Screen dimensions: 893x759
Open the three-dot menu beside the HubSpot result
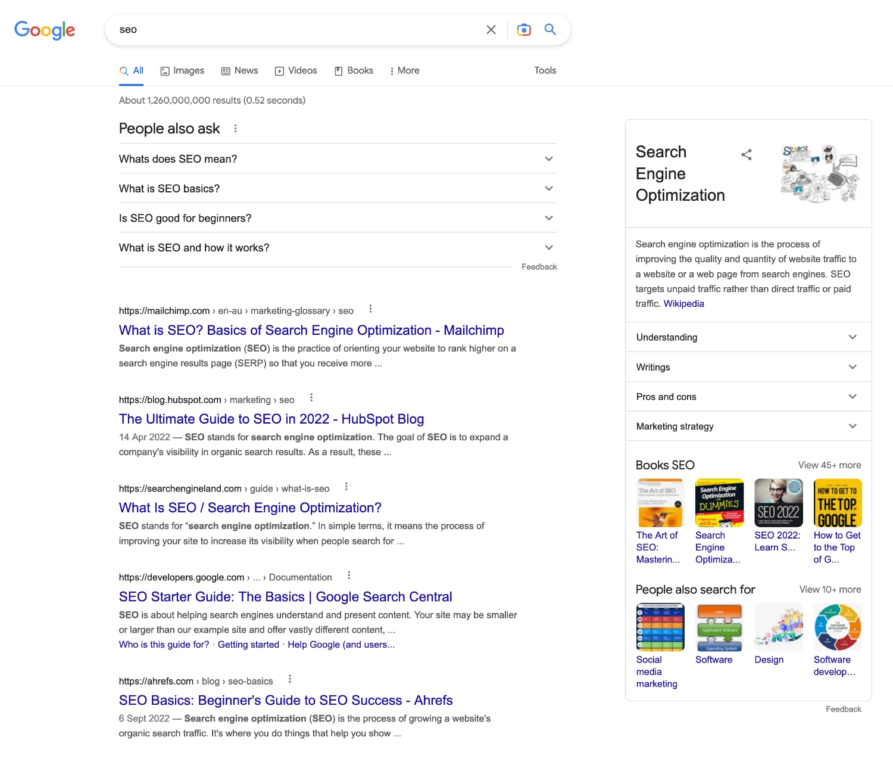[311, 397]
